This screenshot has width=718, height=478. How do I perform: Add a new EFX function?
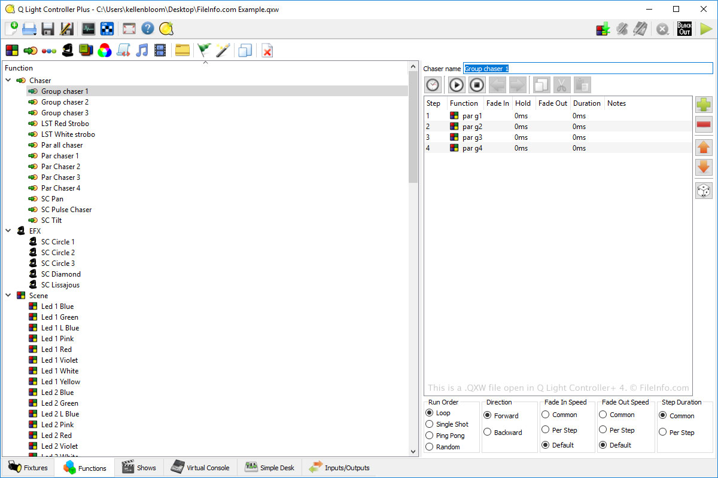pyautogui.click(x=68, y=51)
